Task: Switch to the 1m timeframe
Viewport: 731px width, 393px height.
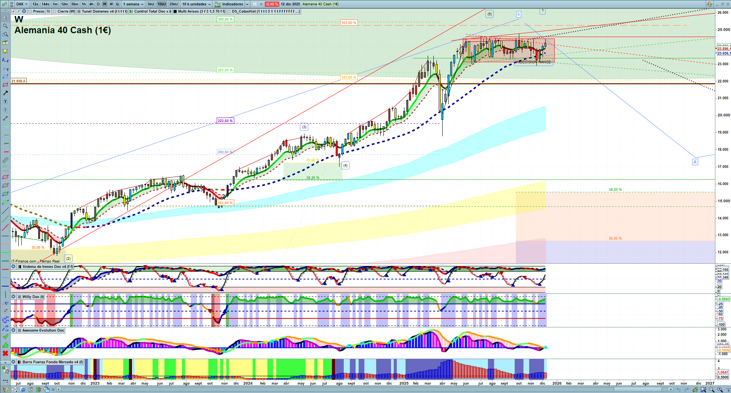Action: pos(55,4)
